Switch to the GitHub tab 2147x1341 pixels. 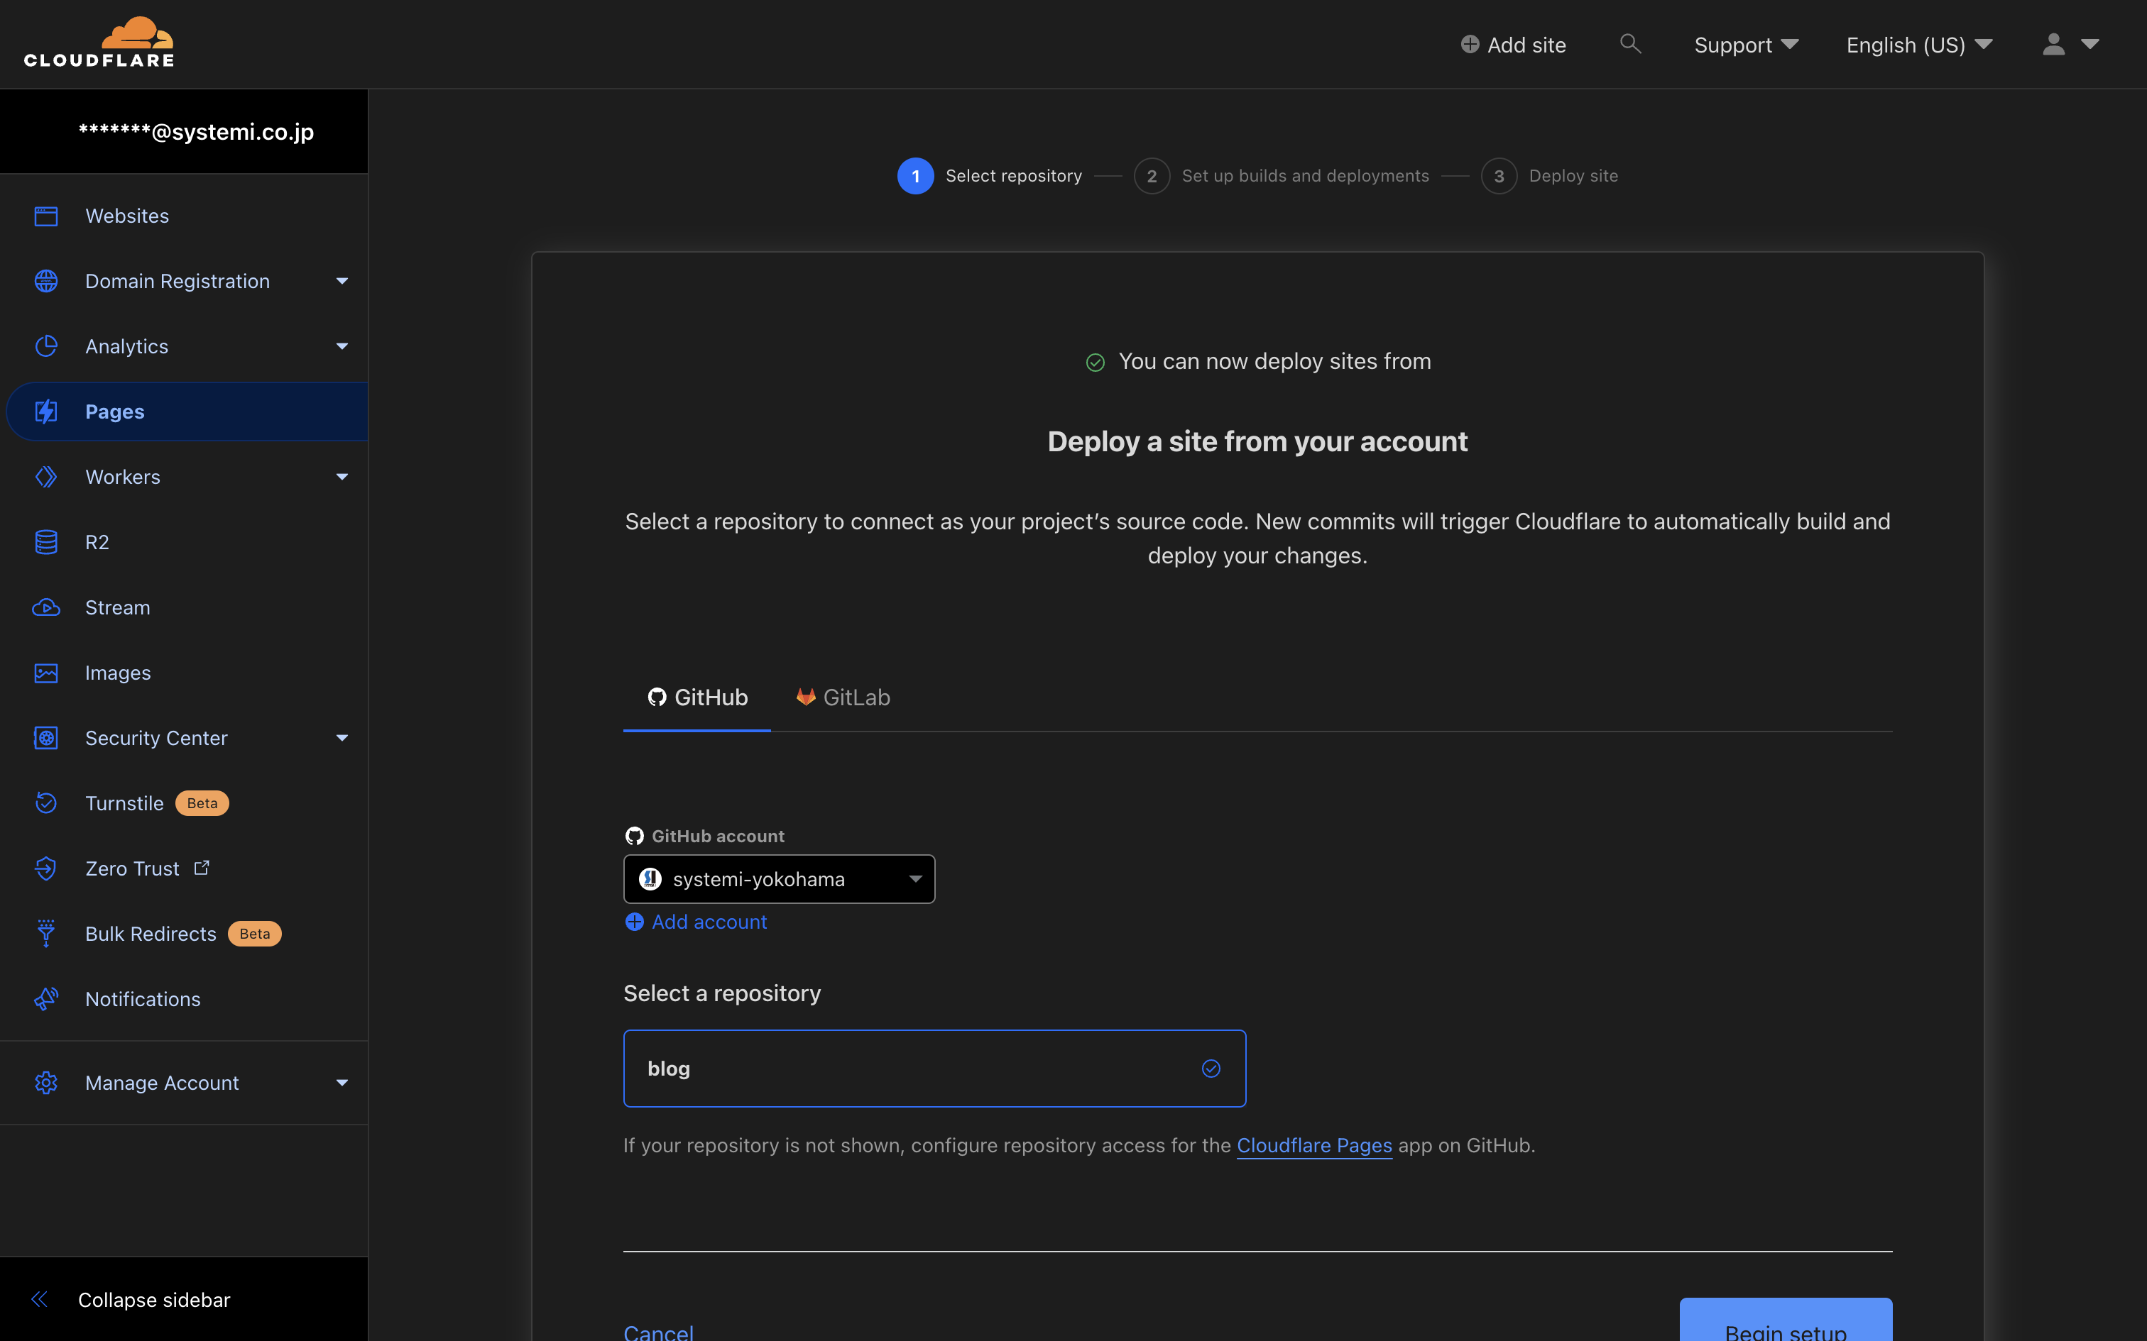click(697, 698)
